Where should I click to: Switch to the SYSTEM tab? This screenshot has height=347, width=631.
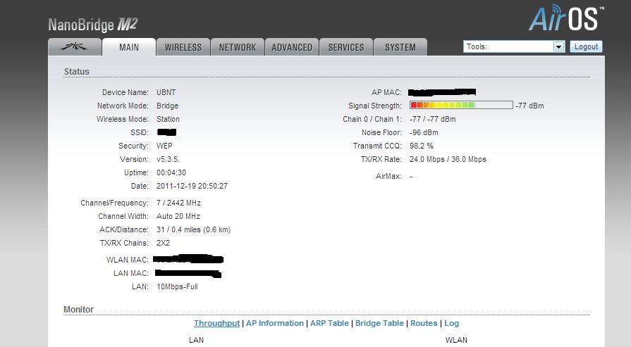click(400, 47)
